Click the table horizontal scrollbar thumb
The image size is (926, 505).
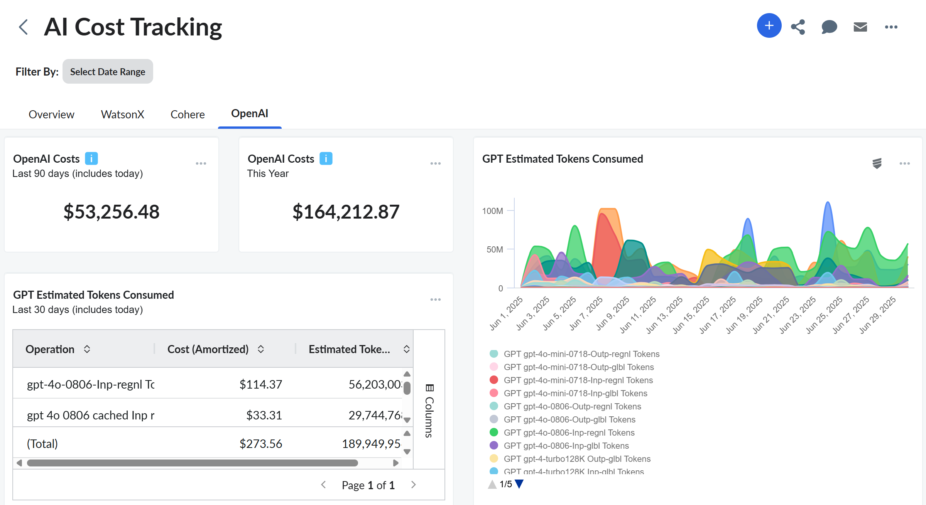(192, 463)
